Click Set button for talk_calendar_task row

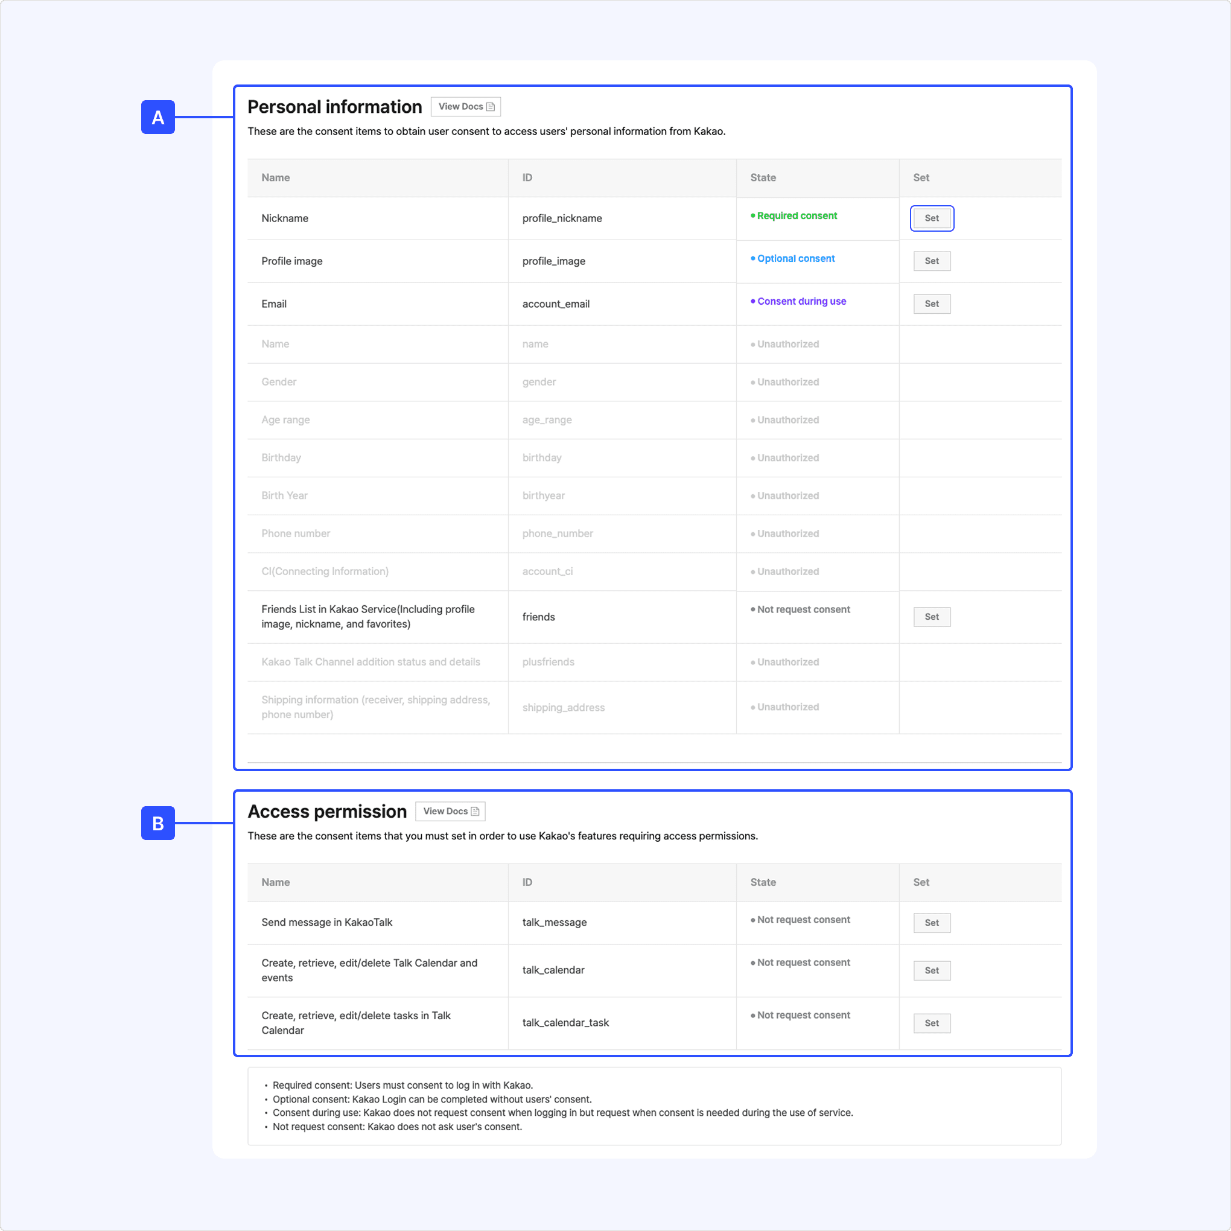click(x=932, y=1023)
